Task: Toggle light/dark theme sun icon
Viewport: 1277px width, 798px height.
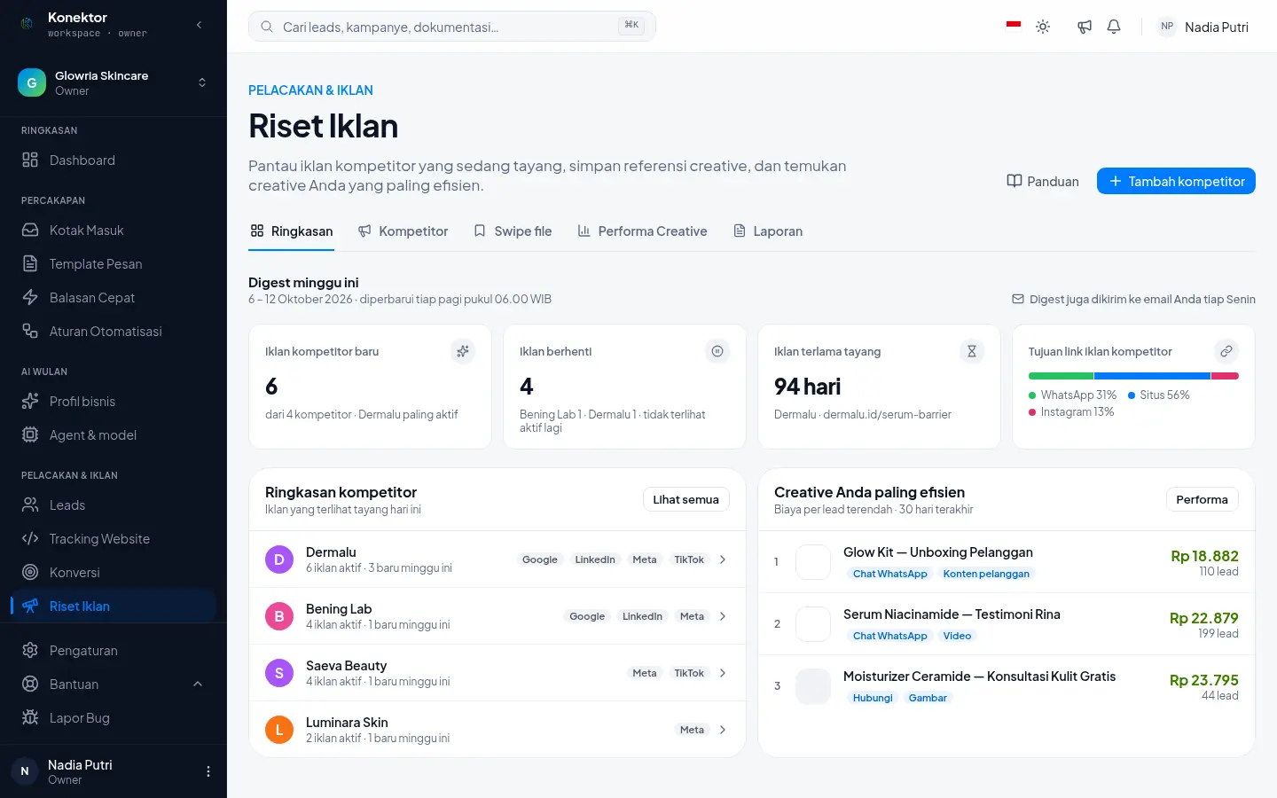Action: [1043, 27]
